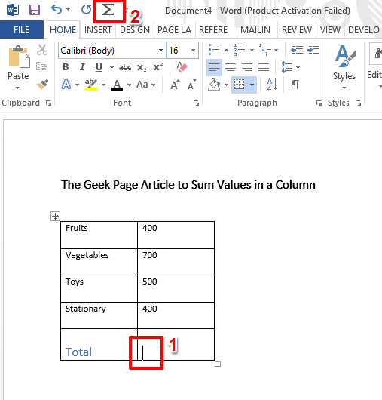Switch to the REVIEW tab
Screen dimensions: 382x400
[297, 30]
